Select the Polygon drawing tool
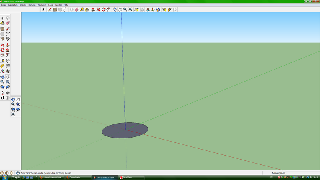This screenshot has height=180, width=320. 2,39
